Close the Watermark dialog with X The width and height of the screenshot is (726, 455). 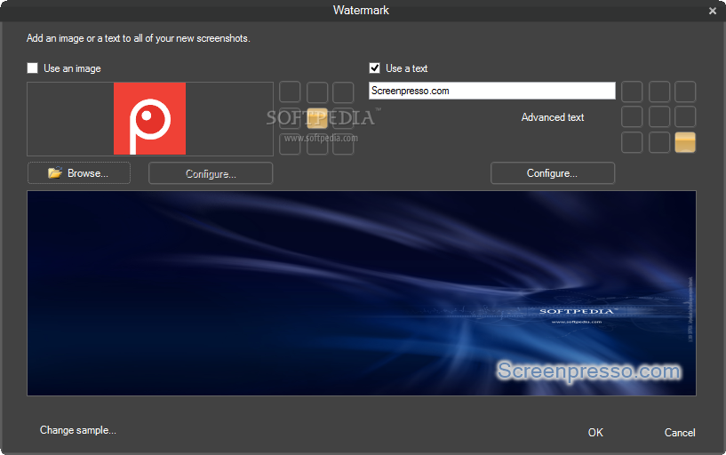[x=712, y=11]
